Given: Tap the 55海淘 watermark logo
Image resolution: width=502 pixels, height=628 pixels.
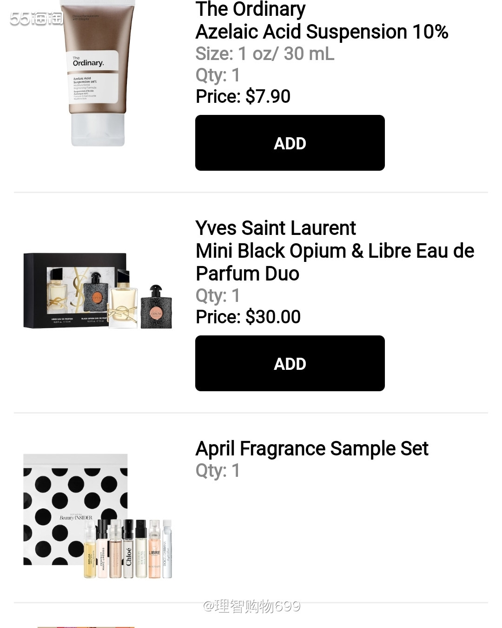Looking at the screenshot, I should pyautogui.click(x=36, y=19).
